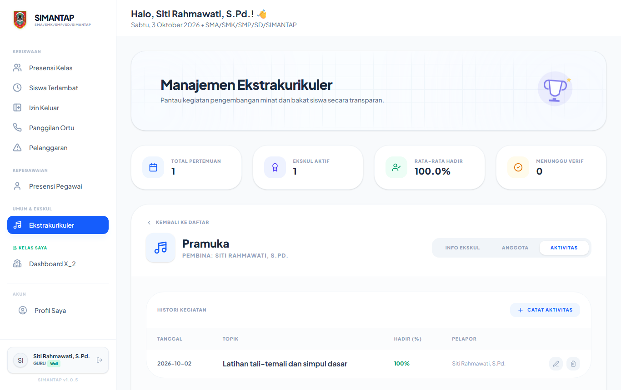Click the date 2026-10-02 cell
621x390 pixels.
[x=174, y=364]
